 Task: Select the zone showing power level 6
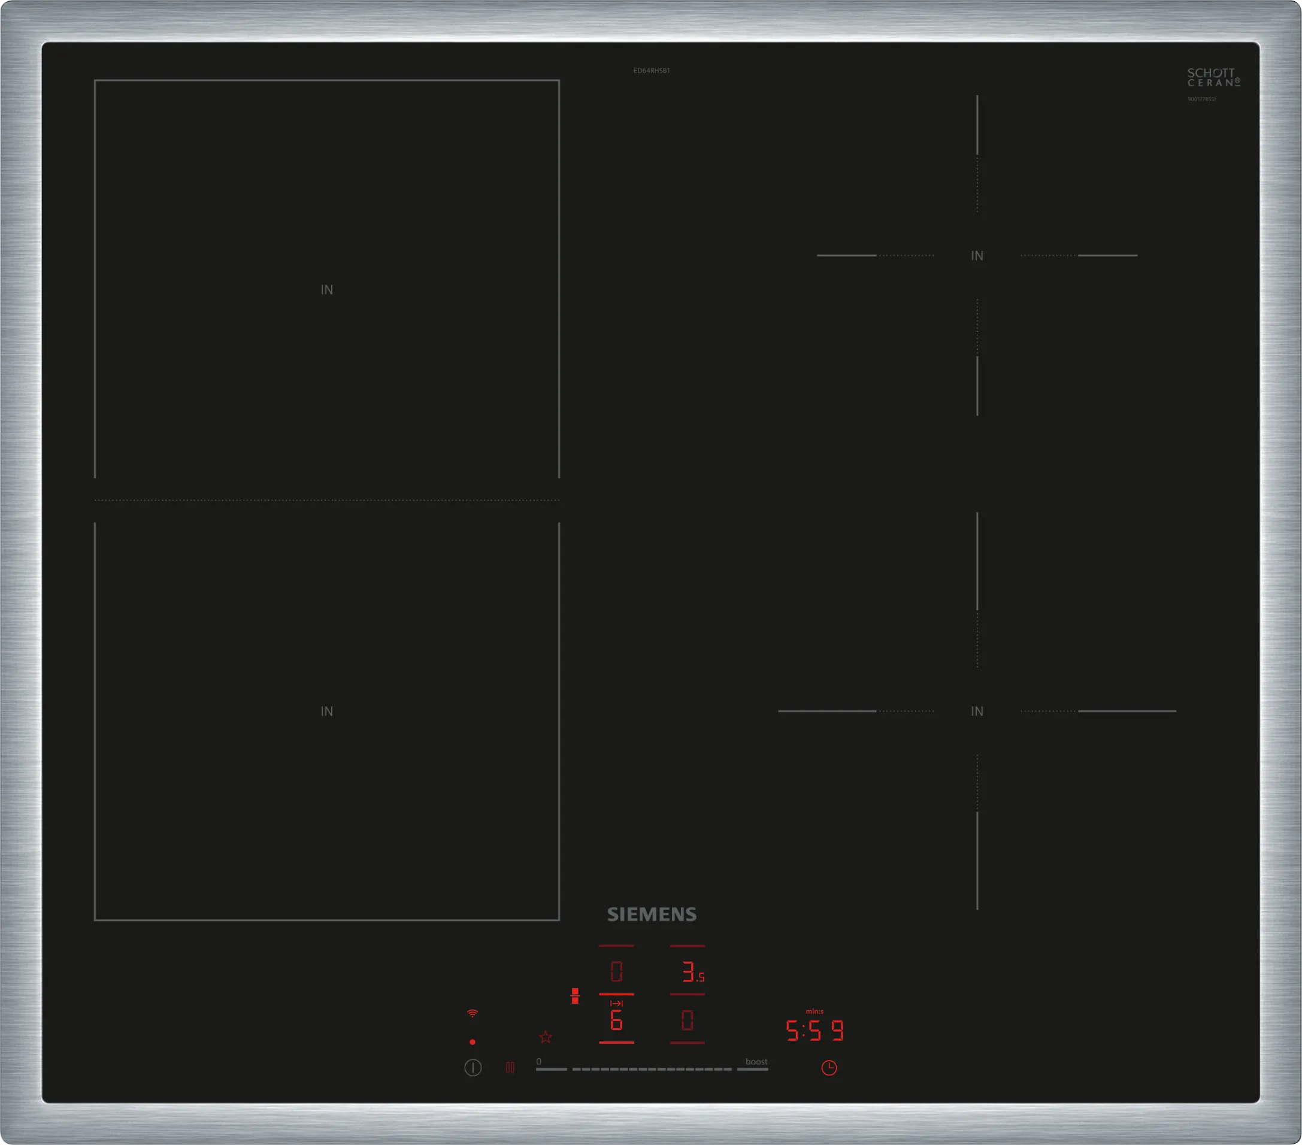(x=616, y=1021)
